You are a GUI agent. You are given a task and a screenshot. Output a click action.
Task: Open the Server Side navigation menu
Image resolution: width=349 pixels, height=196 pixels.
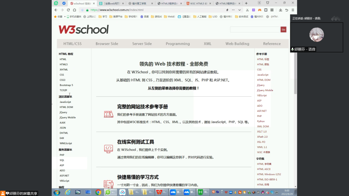click(142, 44)
